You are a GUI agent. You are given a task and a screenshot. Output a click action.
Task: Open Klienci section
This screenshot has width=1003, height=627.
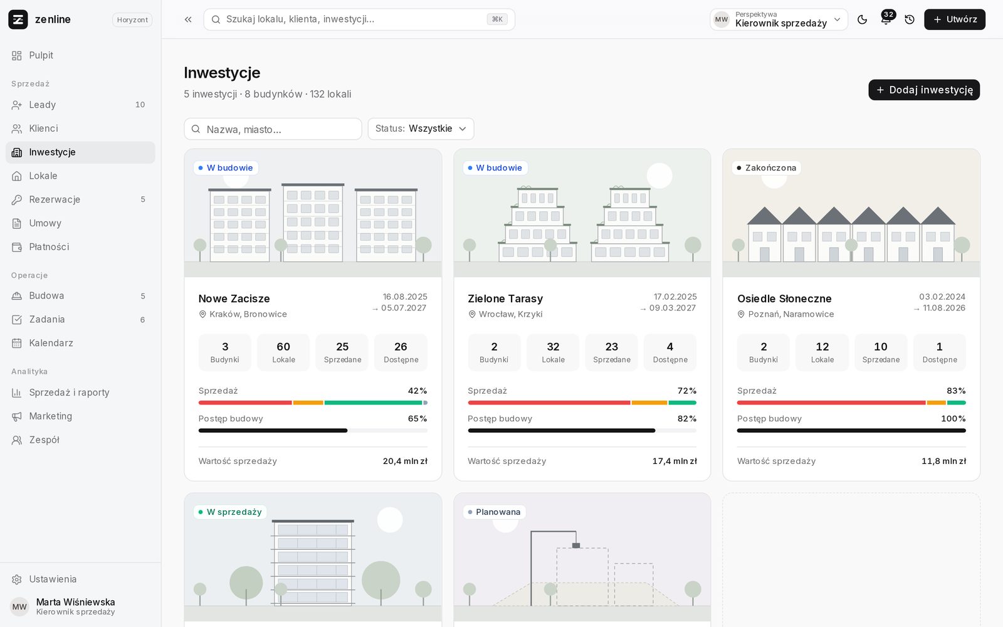(x=80, y=129)
